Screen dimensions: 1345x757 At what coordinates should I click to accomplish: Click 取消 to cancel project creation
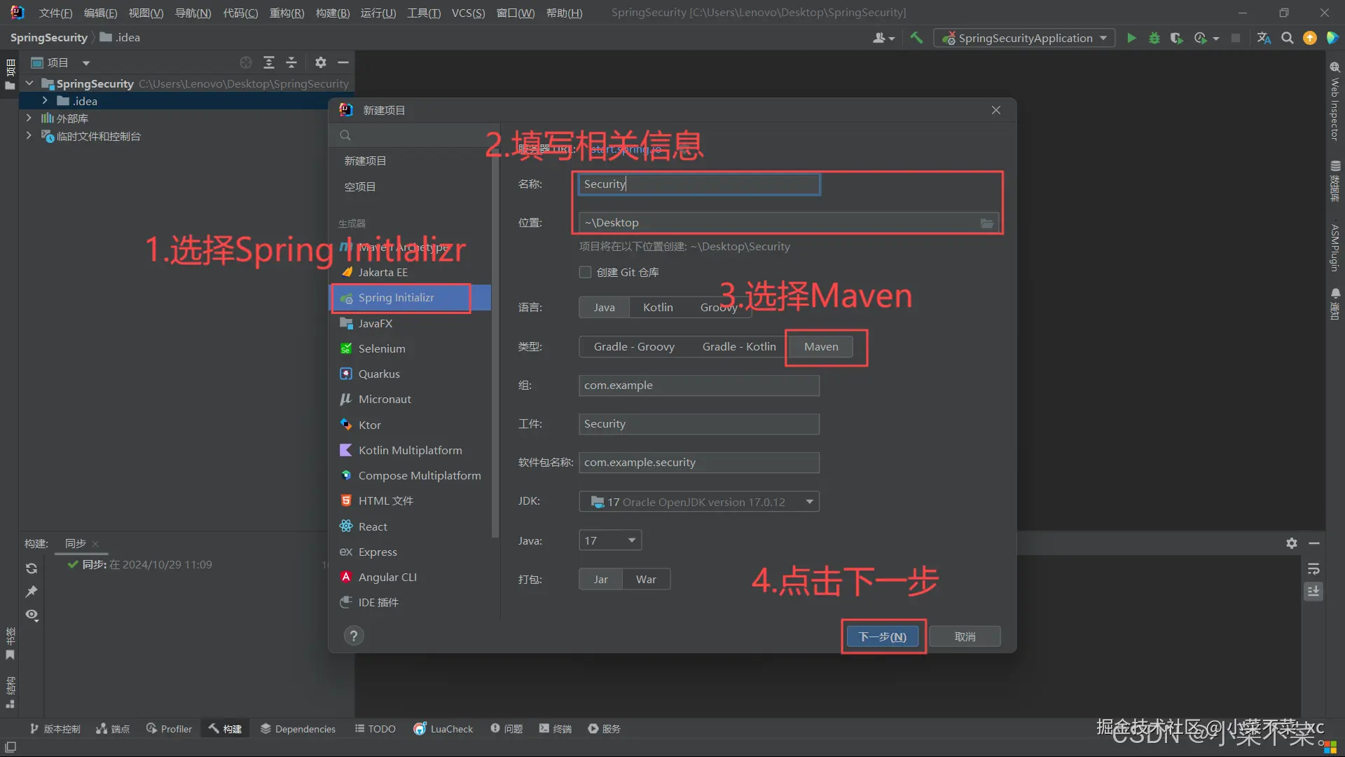point(965,636)
